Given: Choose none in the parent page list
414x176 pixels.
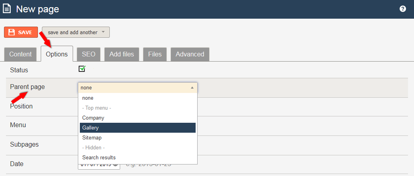Looking at the screenshot, I should coord(138,98).
